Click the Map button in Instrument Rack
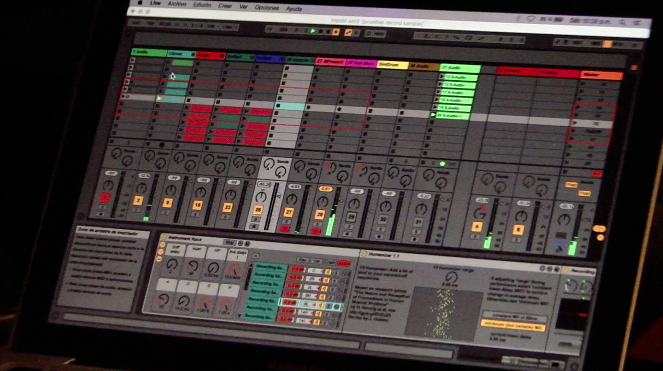 click(229, 242)
